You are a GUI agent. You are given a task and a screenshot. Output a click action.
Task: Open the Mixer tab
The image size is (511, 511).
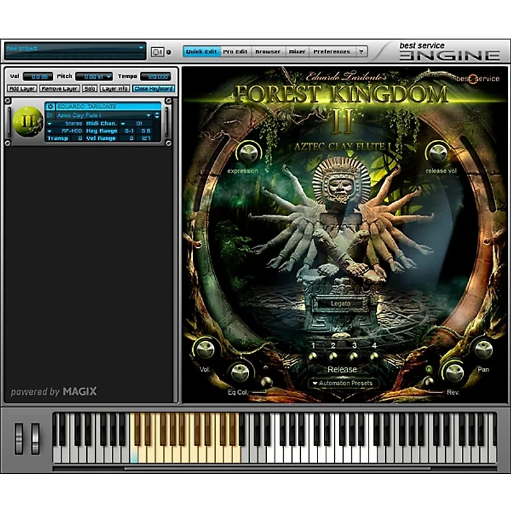[x=297, y=52]
